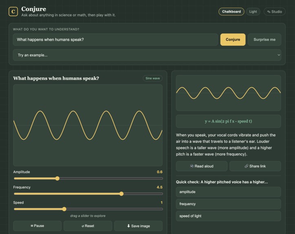
Task: Click the Amplitude value 0.6
Action: [x=160, y=172]
